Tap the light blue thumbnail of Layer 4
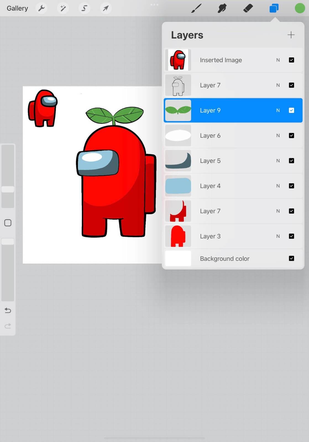The image size is (309, 442). pyautogui.click(x=178, y=186)
